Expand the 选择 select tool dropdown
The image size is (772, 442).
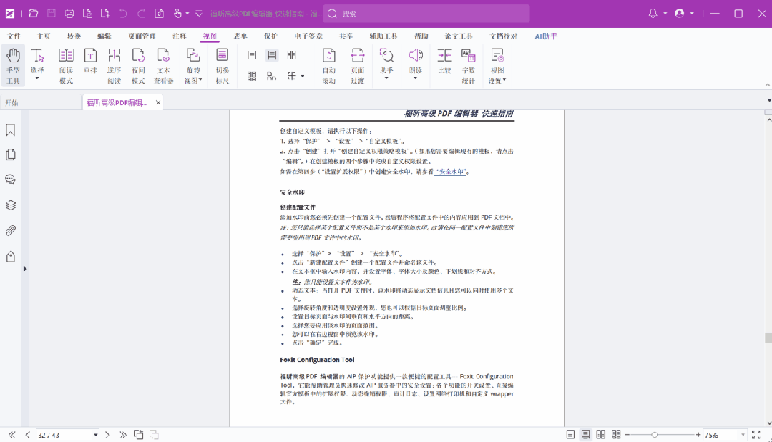[x=37, y=78]
